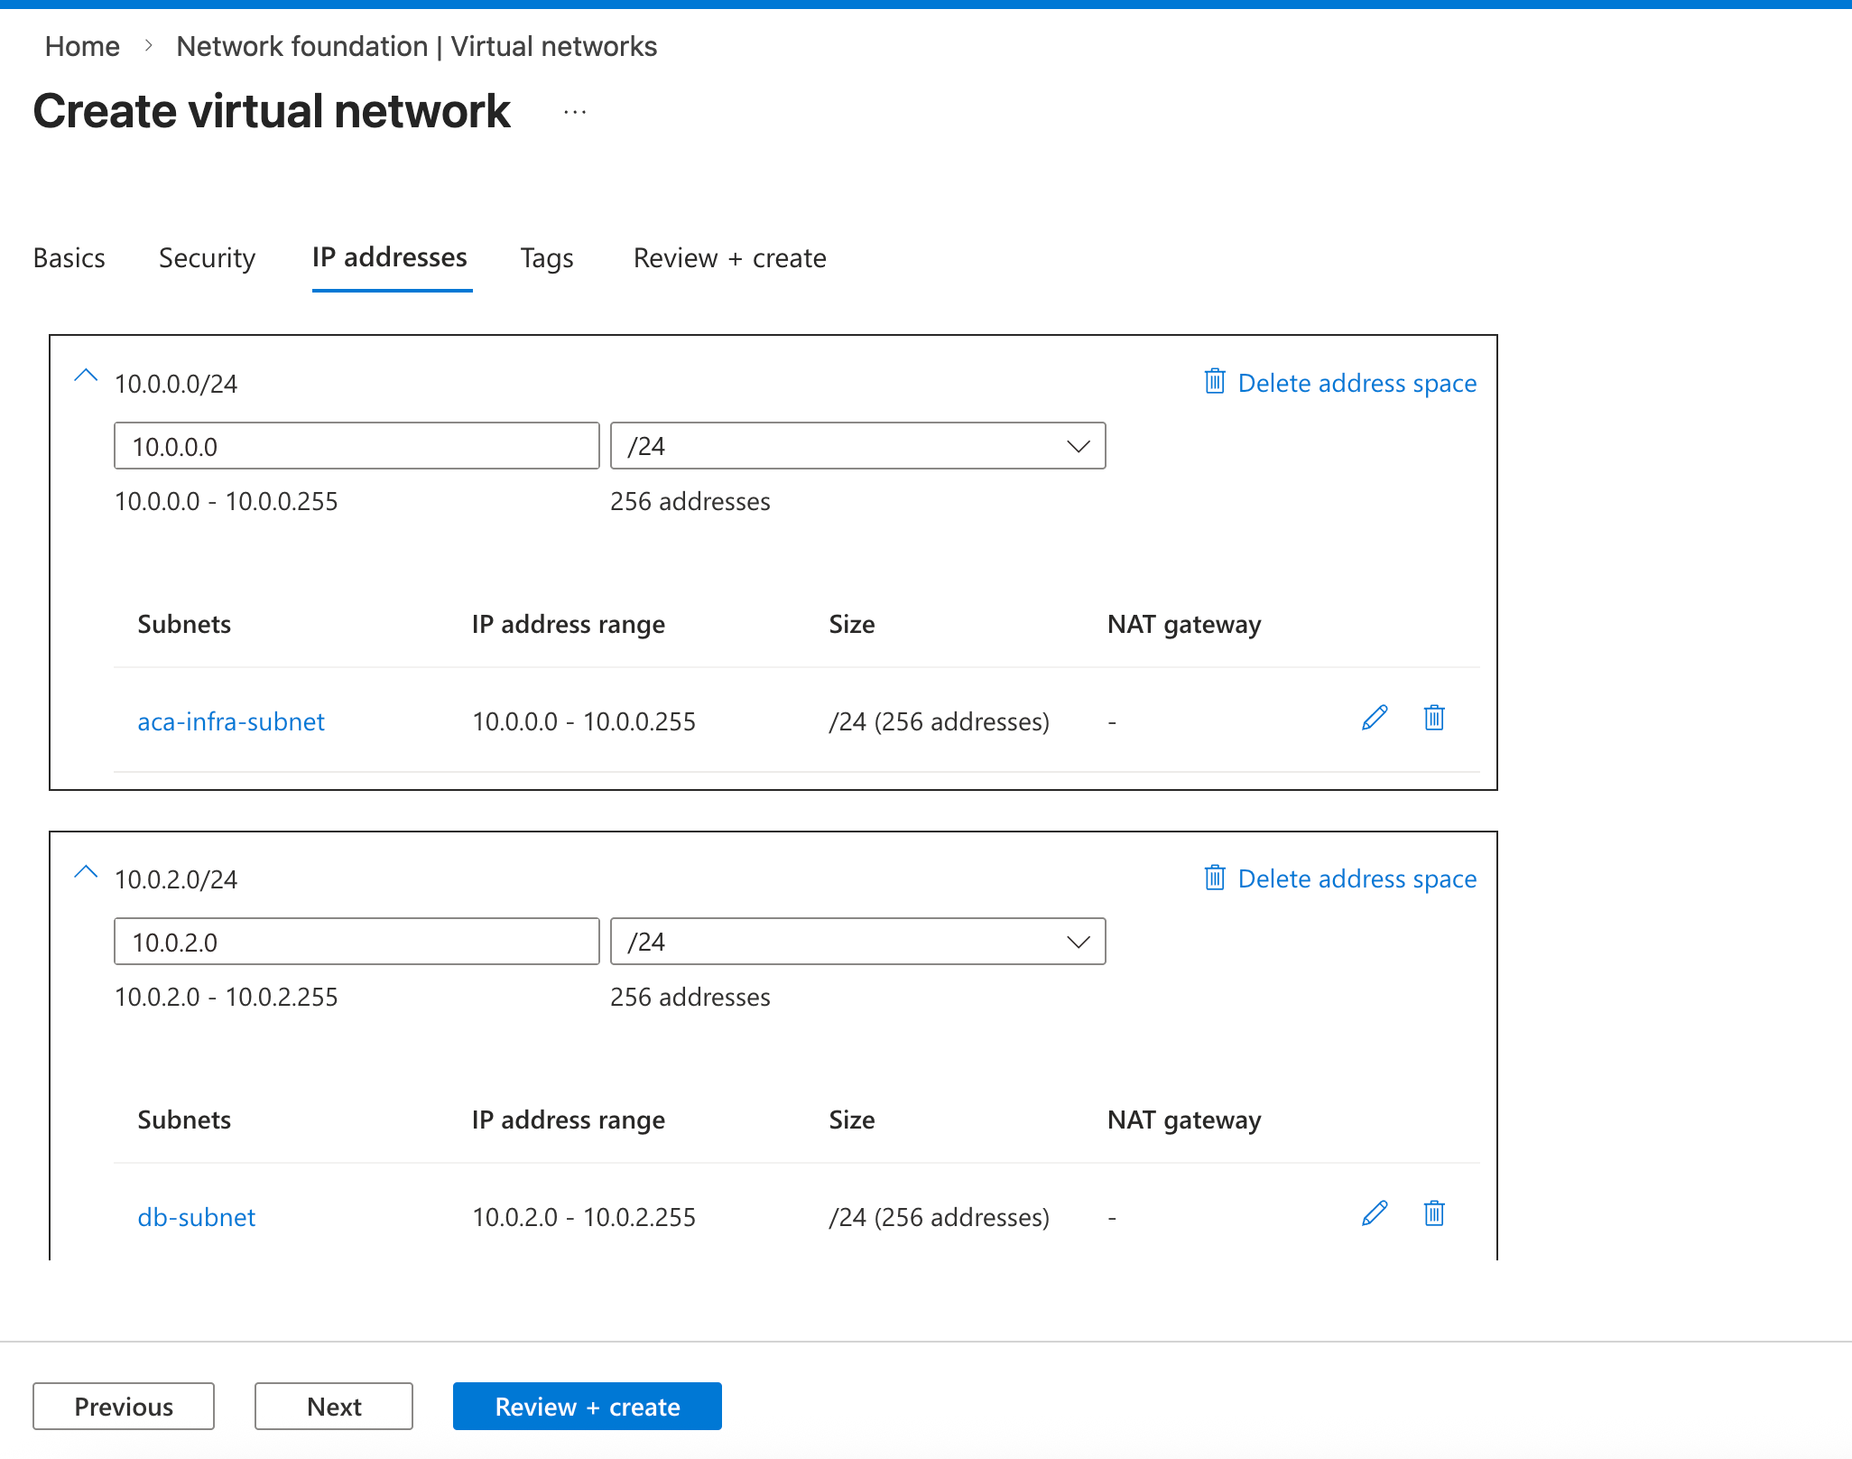Image resolution: width=1852 pixels, height=1459 pixels.
Task: Delete the db-subnet using the trash icon
Action: pyautogui.click(x=1433, y=1214)
